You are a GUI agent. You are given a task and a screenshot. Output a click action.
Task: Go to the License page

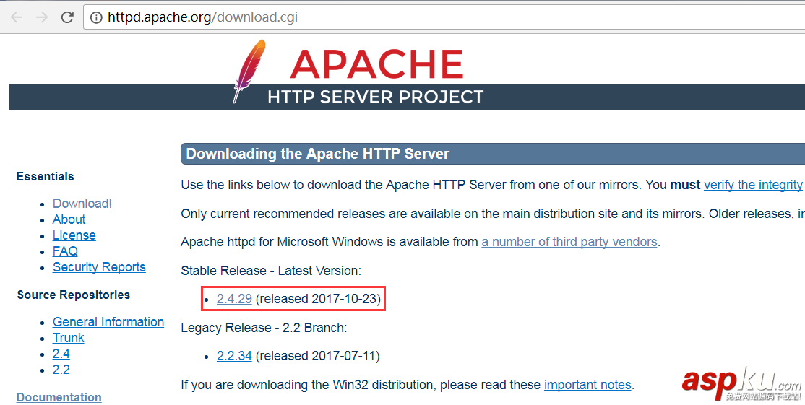click(x=74, y=235)
